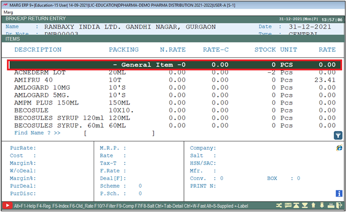Image resolution: width=347 pixels, height=212 pixels.
Task: Click the BOX field value
Action: click(299, 178)
